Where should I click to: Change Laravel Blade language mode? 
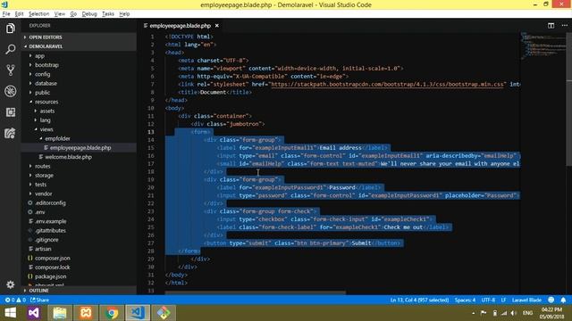526,300
